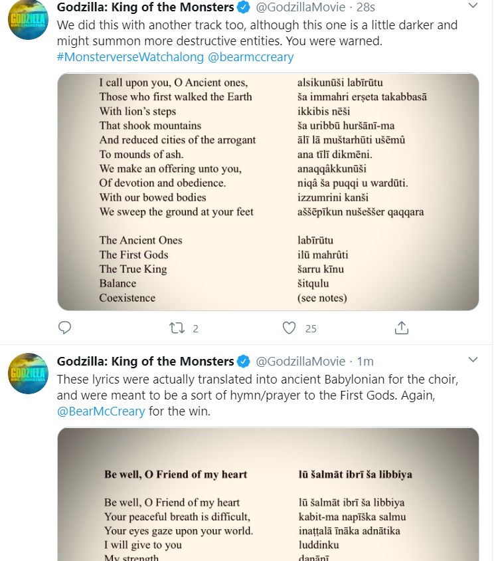Click the 1m timestamp on second tweet
The image size is (494, 561).
(x=365, y=362)
